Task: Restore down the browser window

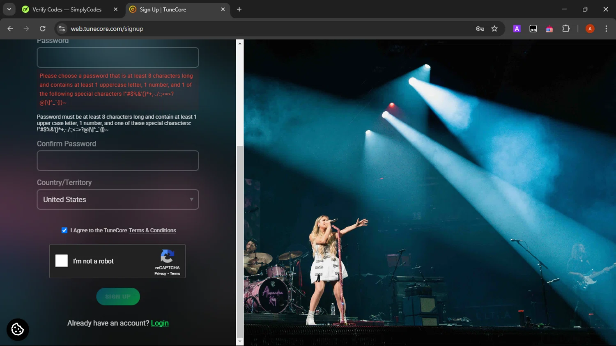Action: 585,9
